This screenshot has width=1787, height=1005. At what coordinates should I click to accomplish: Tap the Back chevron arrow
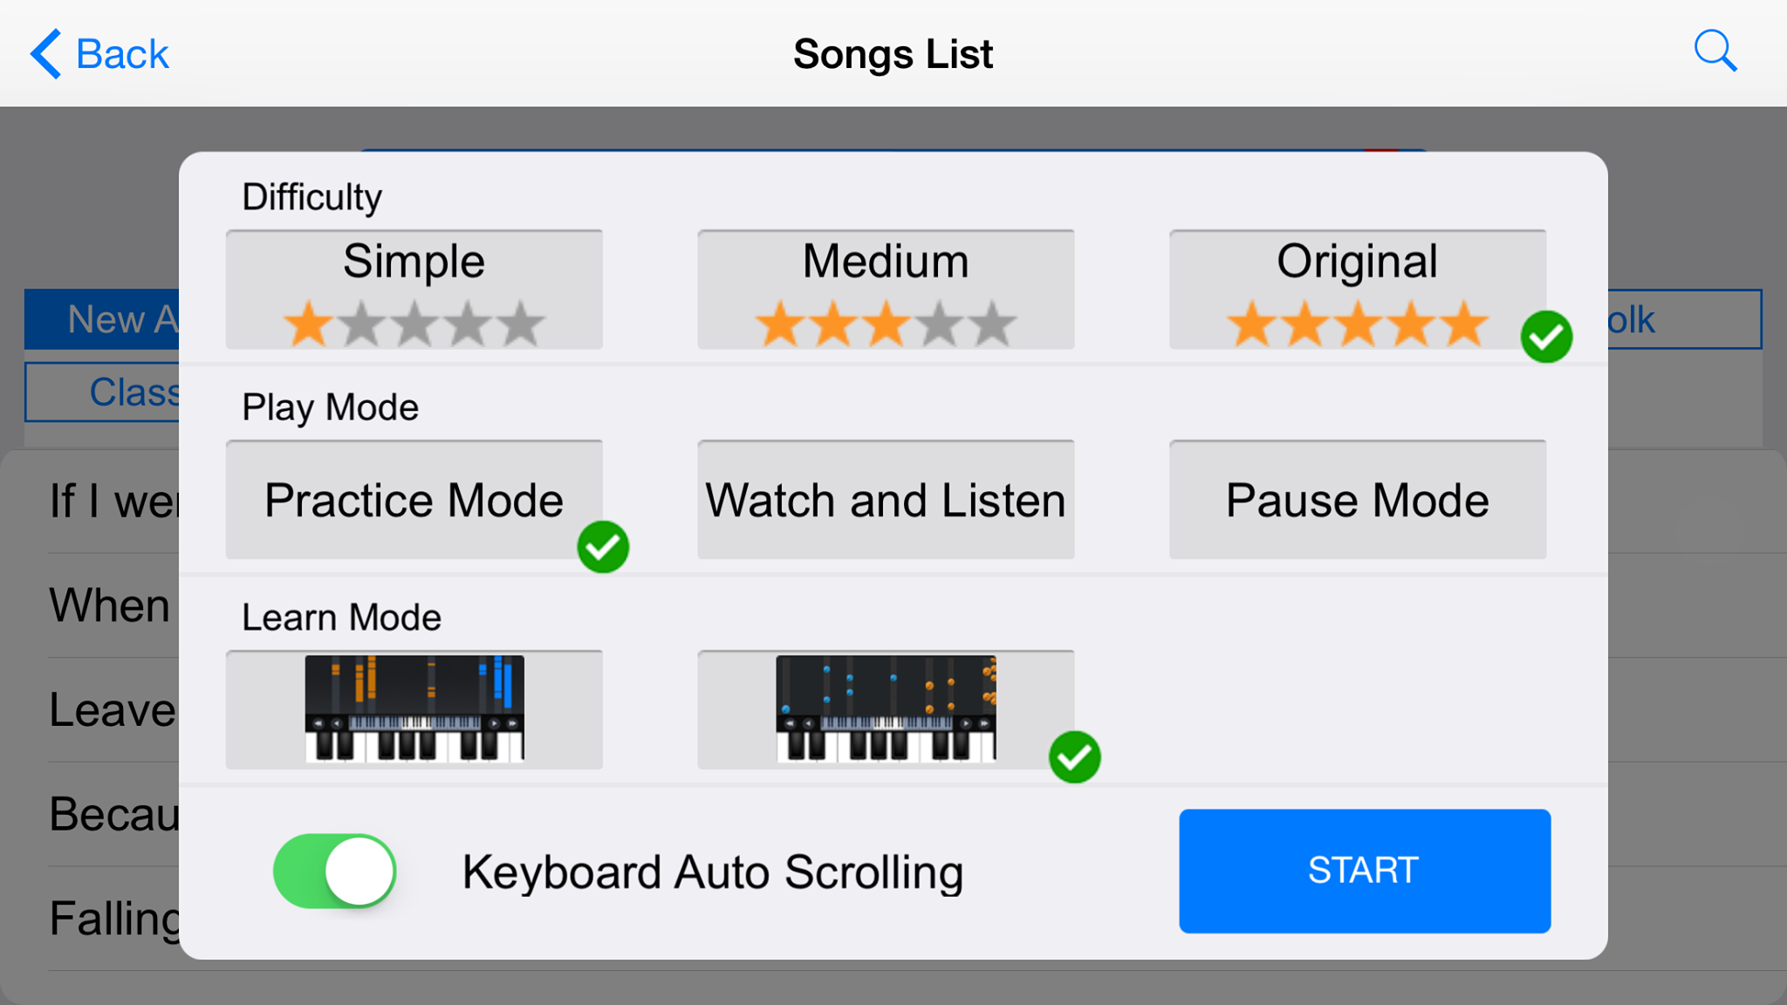click(x=45, y=53)
